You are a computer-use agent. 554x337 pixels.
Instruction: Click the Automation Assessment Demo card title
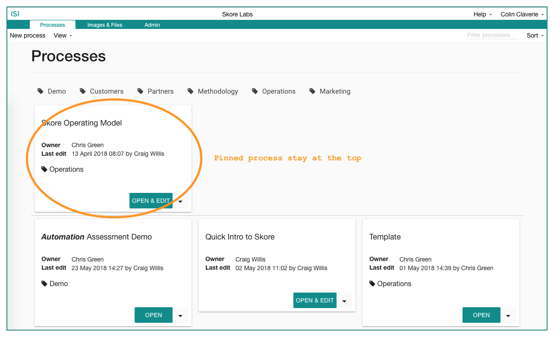[97, 237]
